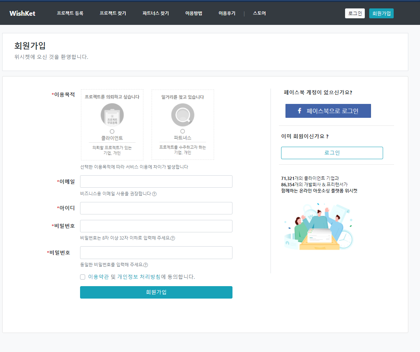Screen dimensions: 420x352
Task: Open the 이용약관 link
Action: (98, 277)
